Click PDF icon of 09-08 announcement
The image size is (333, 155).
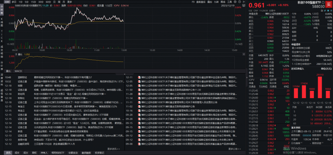pyautogui.click(x=139, y=144)
